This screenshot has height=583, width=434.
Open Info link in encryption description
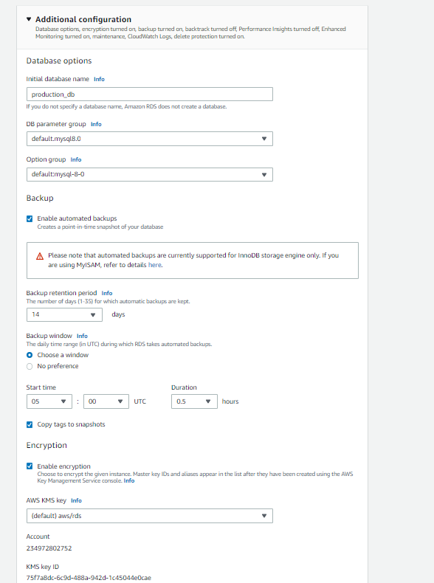(129, 480)
